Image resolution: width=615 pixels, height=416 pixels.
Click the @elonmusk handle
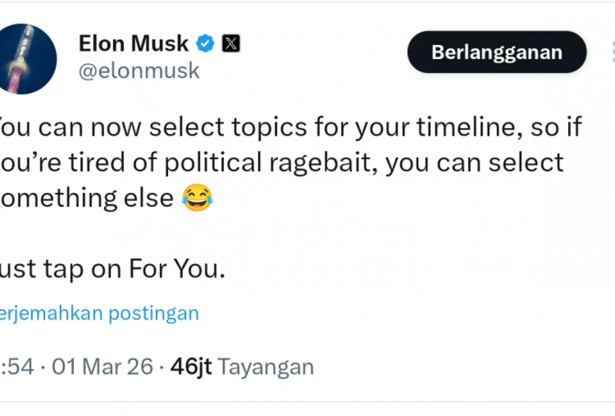coord(138,71)
